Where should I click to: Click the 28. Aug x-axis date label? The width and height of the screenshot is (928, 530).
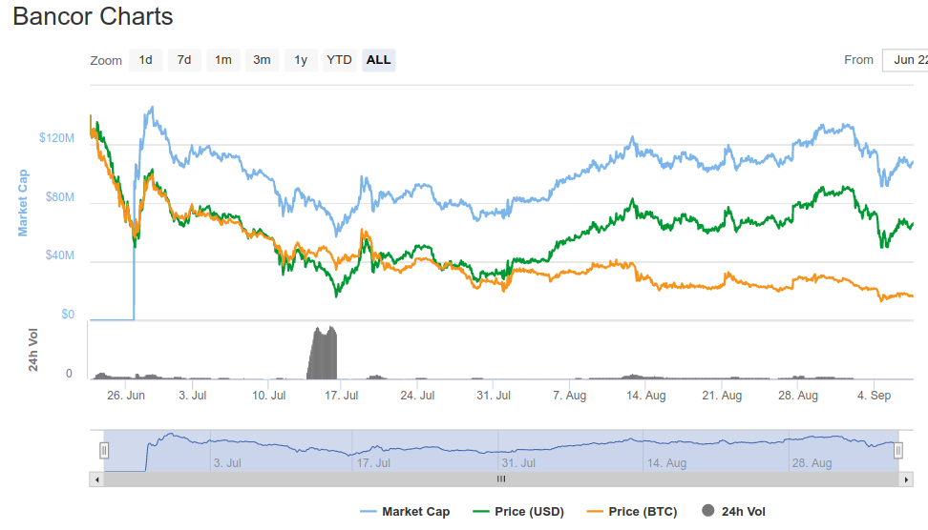[x=798, y=396]
